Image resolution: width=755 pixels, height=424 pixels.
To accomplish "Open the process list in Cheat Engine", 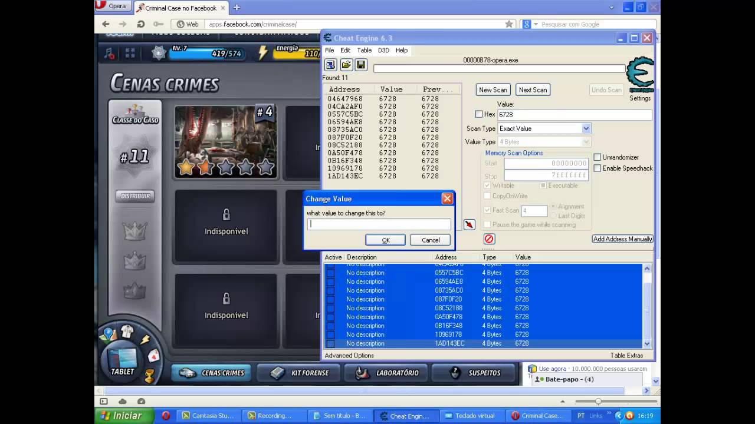I will click(x=330, y=65).
